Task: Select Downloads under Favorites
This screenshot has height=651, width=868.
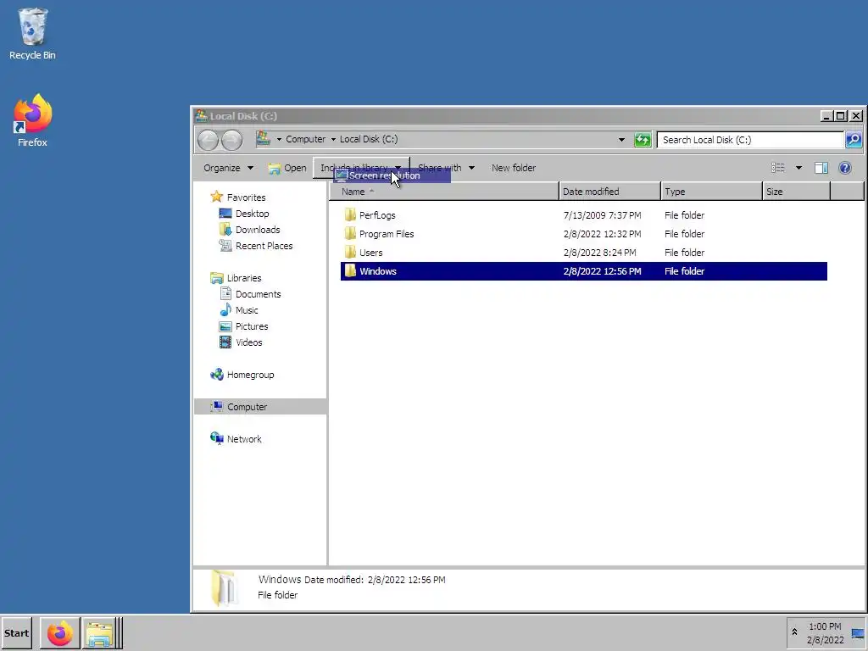Action: pyautogui.click(x=258, y=229)
